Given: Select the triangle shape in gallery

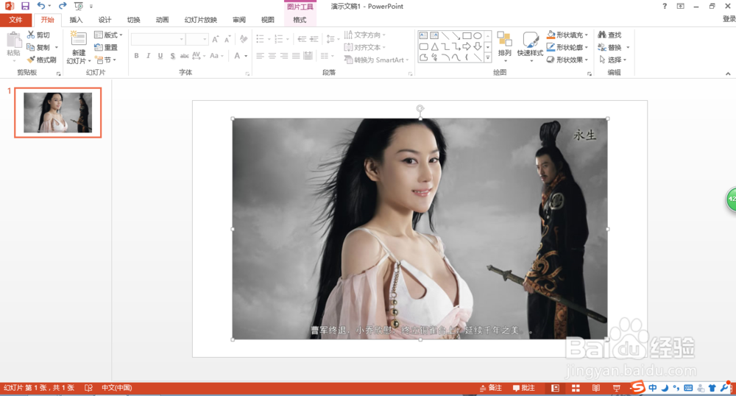Looking at the screenshot, I should point(435,46).
